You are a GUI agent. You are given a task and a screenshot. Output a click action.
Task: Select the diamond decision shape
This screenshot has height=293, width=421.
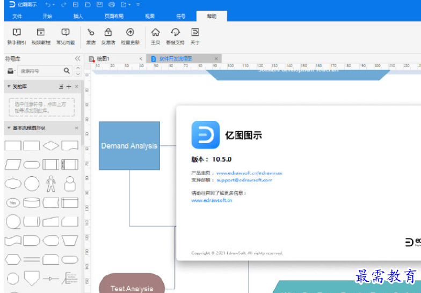point(50,146)
